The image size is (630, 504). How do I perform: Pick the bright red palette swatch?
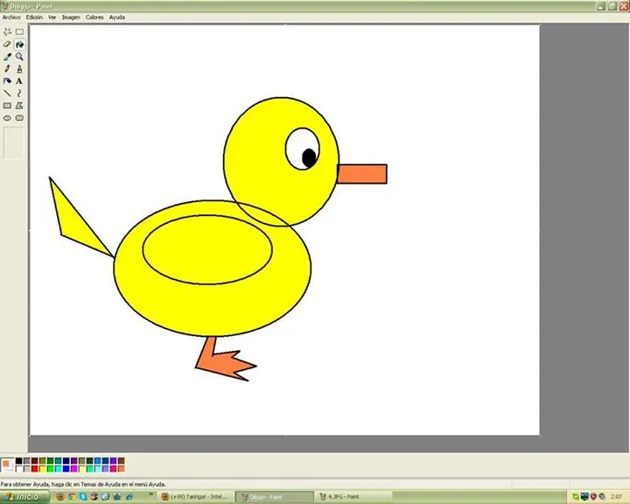pyautogui.click(x=34, y=469)
